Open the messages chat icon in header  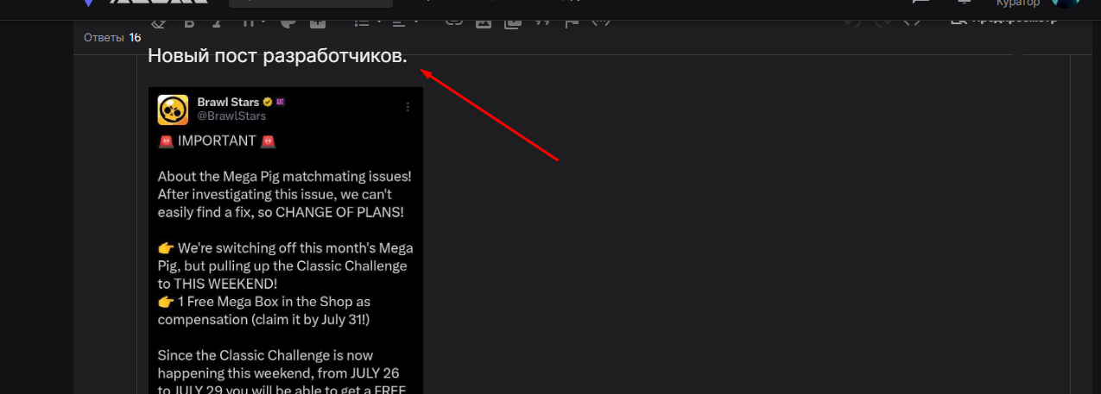point(921,4)
